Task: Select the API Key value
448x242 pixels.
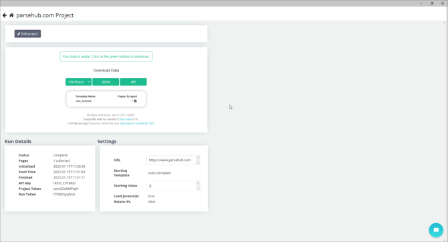Action: coord(64,183)
